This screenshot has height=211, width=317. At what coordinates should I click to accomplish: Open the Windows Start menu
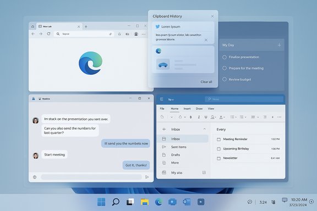click(101, 202)
